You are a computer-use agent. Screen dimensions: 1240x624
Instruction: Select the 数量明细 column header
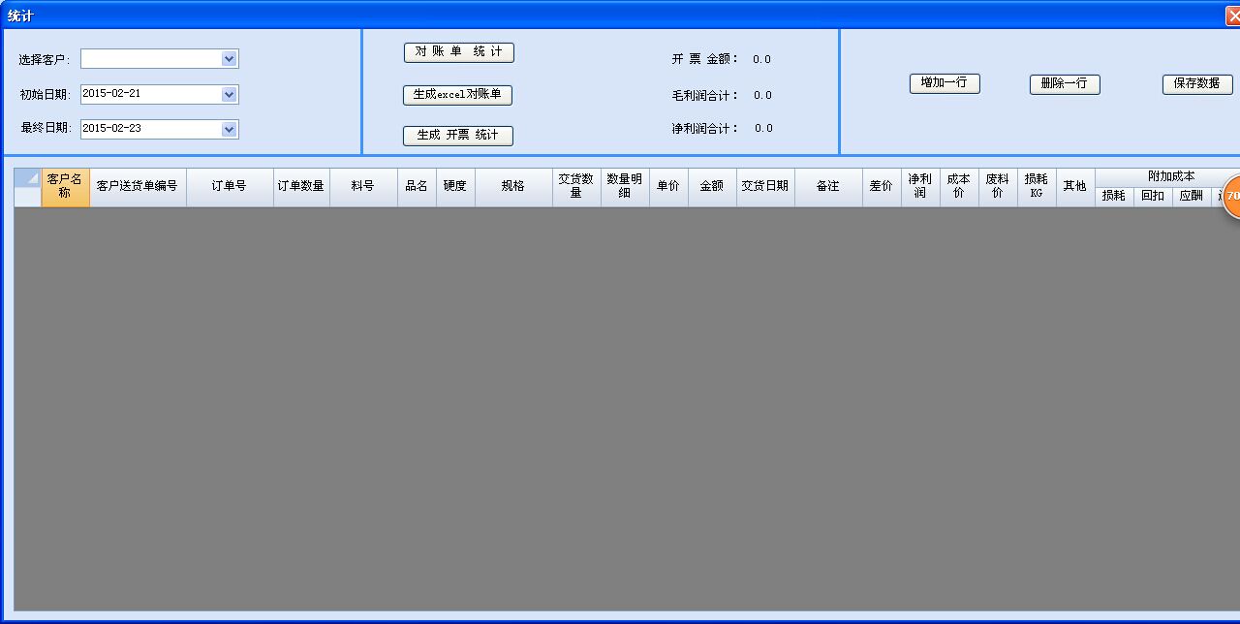tap(625, 186)
